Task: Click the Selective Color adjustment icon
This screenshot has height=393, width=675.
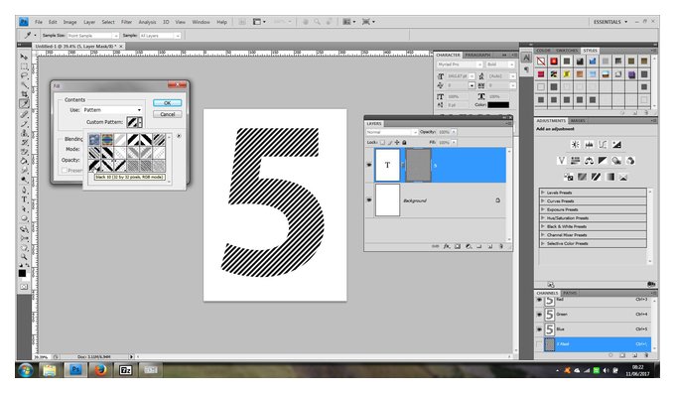Action: pyautogui.click(x=623, y=177)
